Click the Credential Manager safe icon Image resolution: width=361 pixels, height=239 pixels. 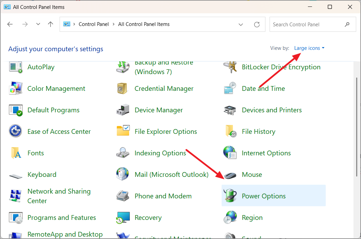tap(122, 88)
